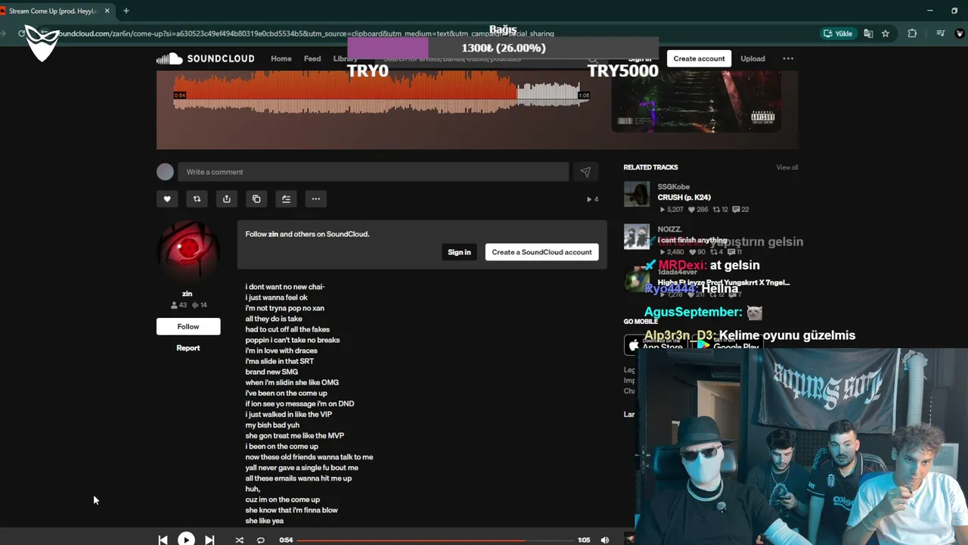This screenshot has width=968, height=545.
Task: Select the Stream Come Up browser tab
Action: [x=53, y=11]
